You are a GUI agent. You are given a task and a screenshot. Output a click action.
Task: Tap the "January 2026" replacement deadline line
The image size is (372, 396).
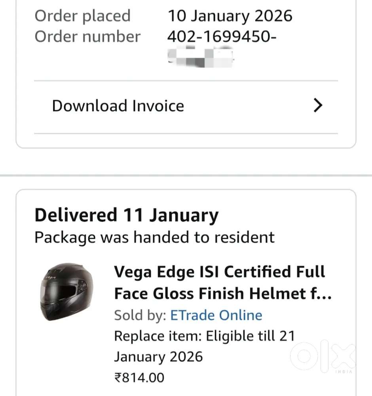pyautogui.click(x=158, y=357)
